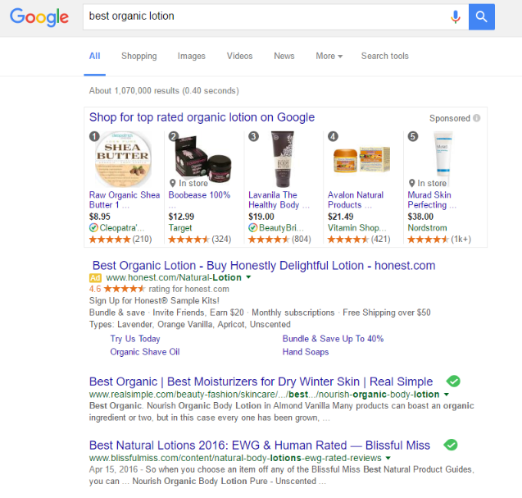This screenshot has width=522, height=498.
Task: Activate voice search microphone icon
Action: (456, 16)
